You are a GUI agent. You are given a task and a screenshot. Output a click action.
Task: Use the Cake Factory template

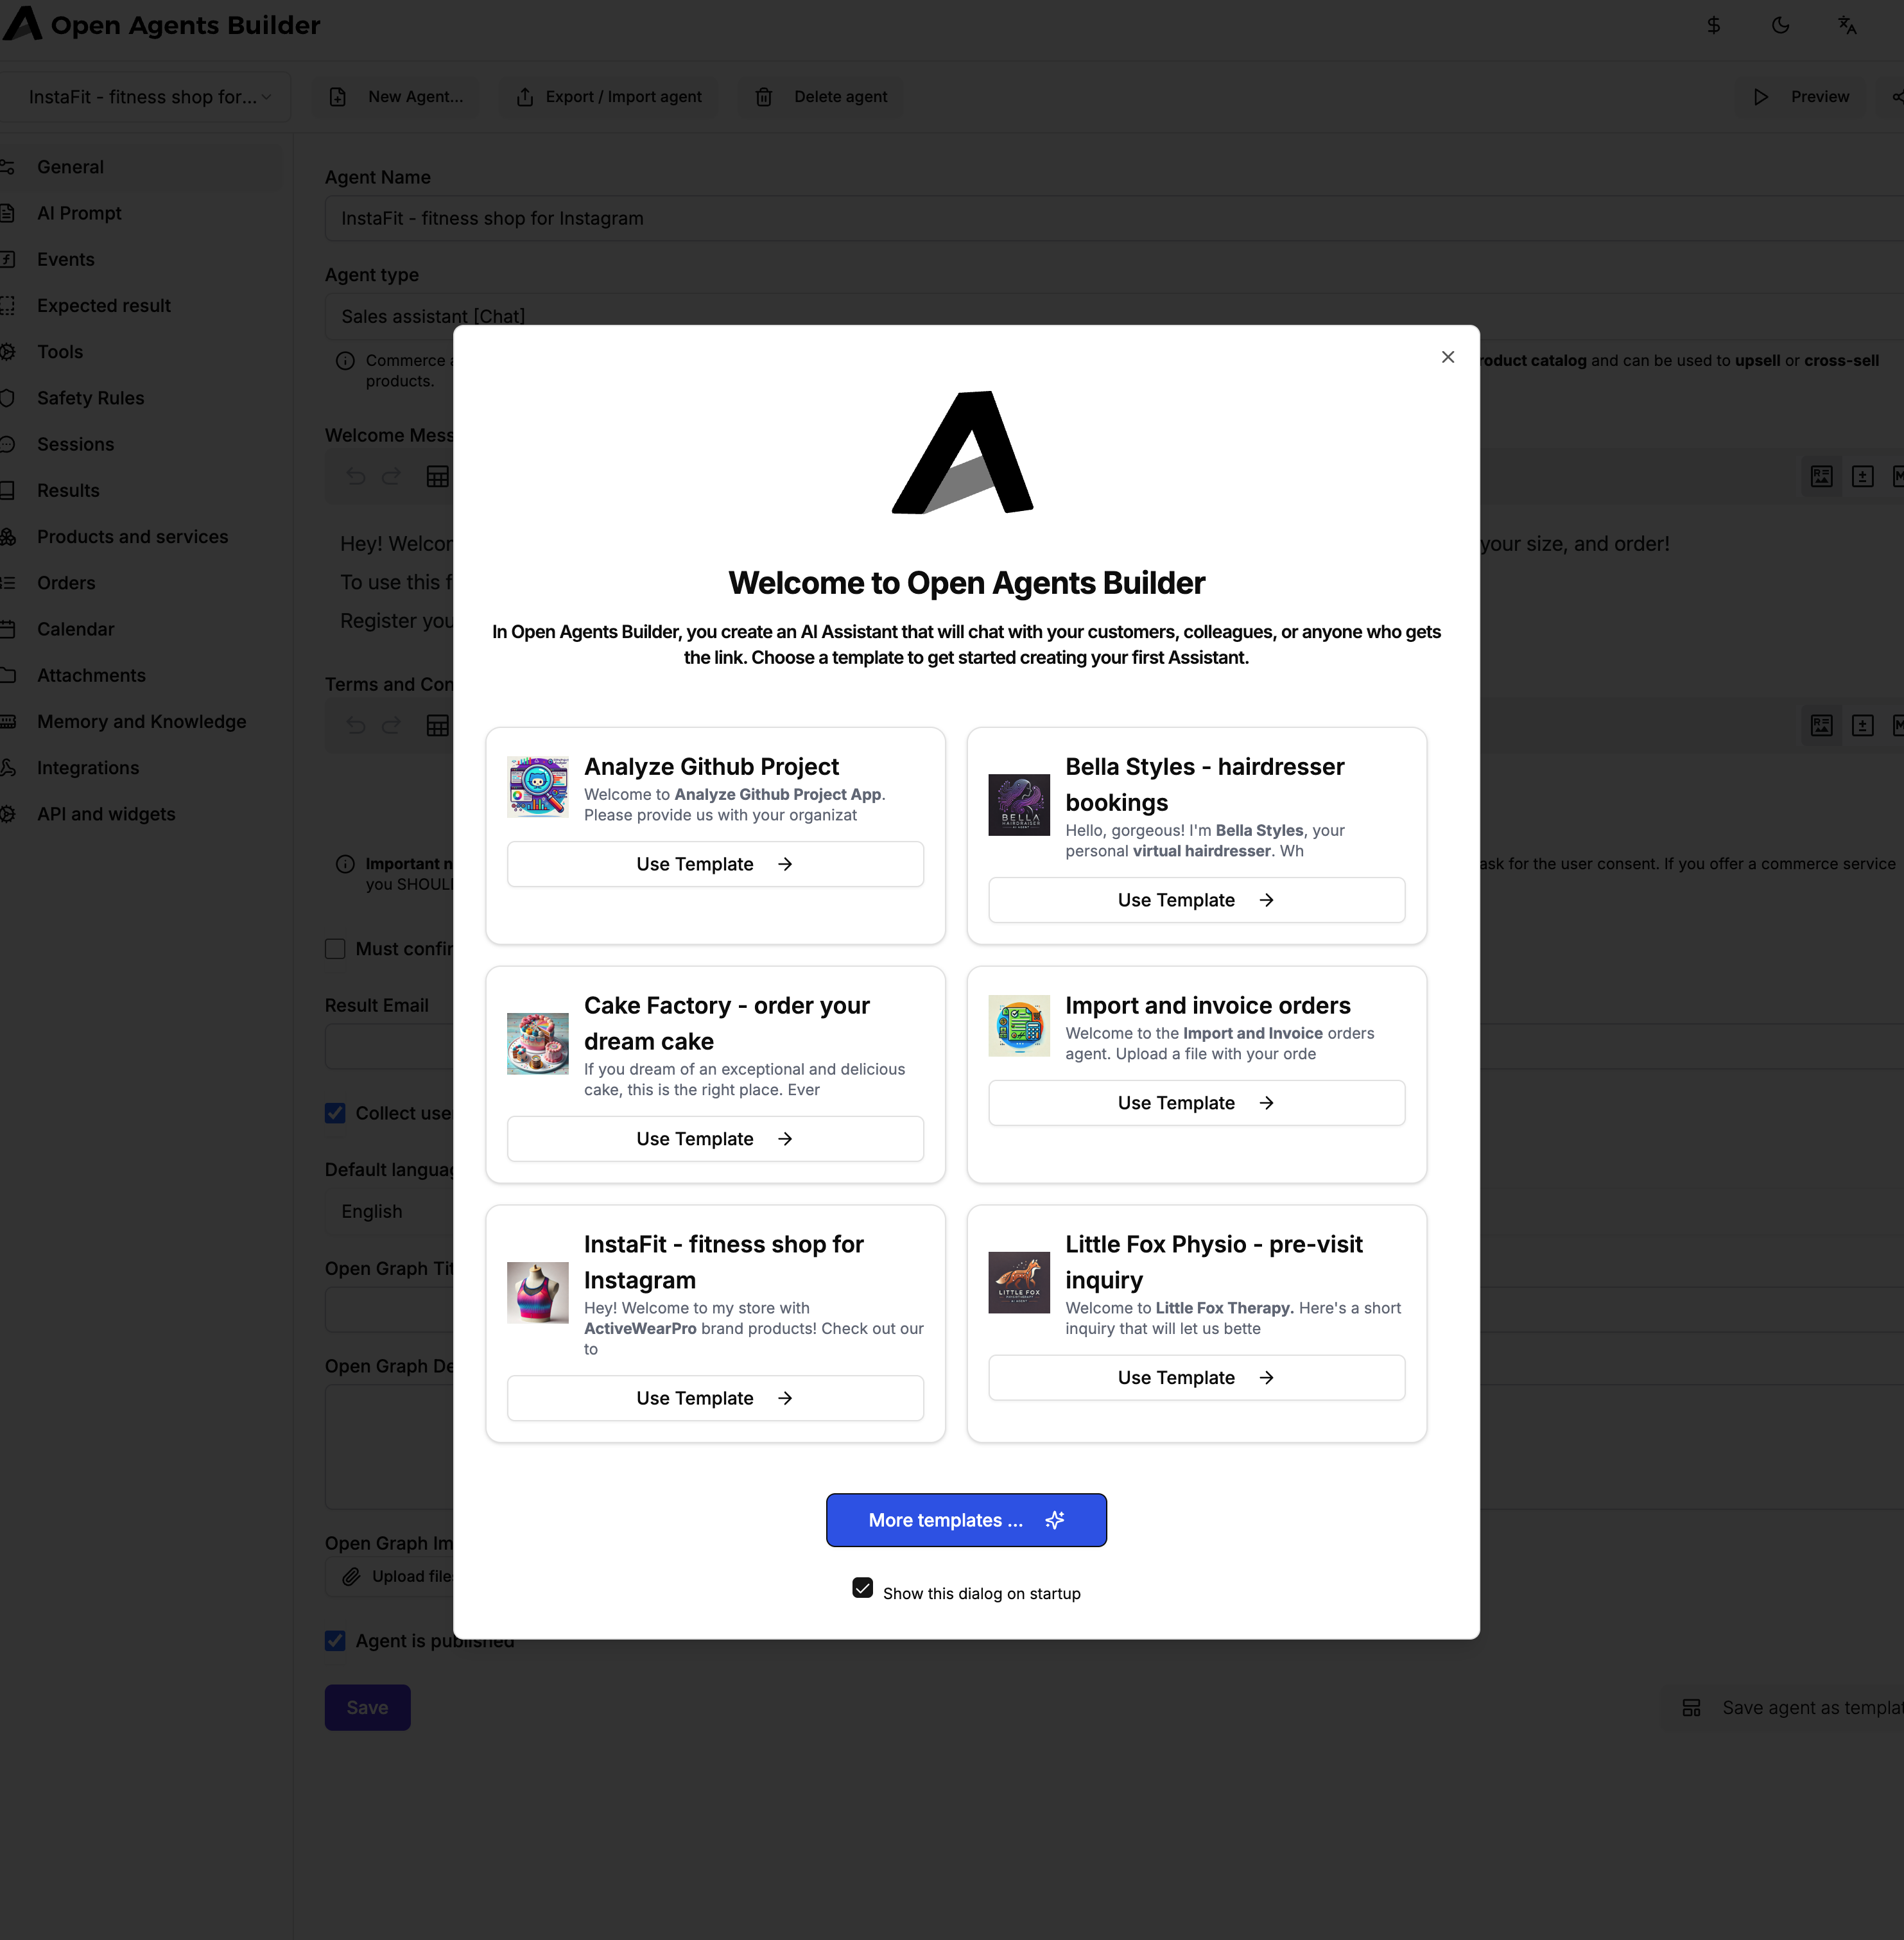point(715,1139)
